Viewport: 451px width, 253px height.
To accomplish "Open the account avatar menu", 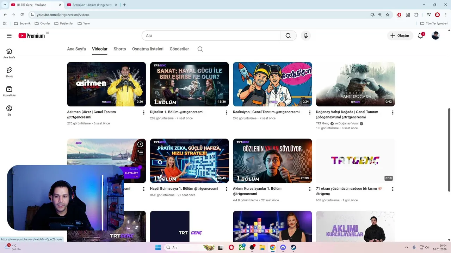I will point(435,35).
